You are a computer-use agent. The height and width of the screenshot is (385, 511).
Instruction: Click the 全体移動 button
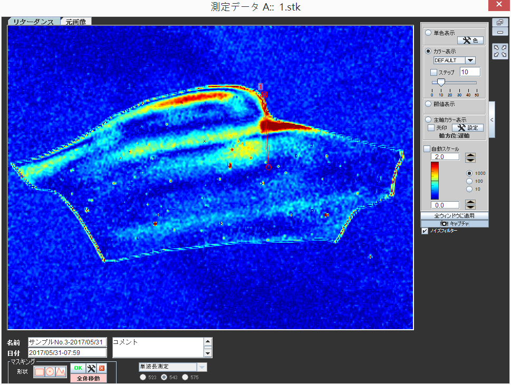[x=89, y=378]
